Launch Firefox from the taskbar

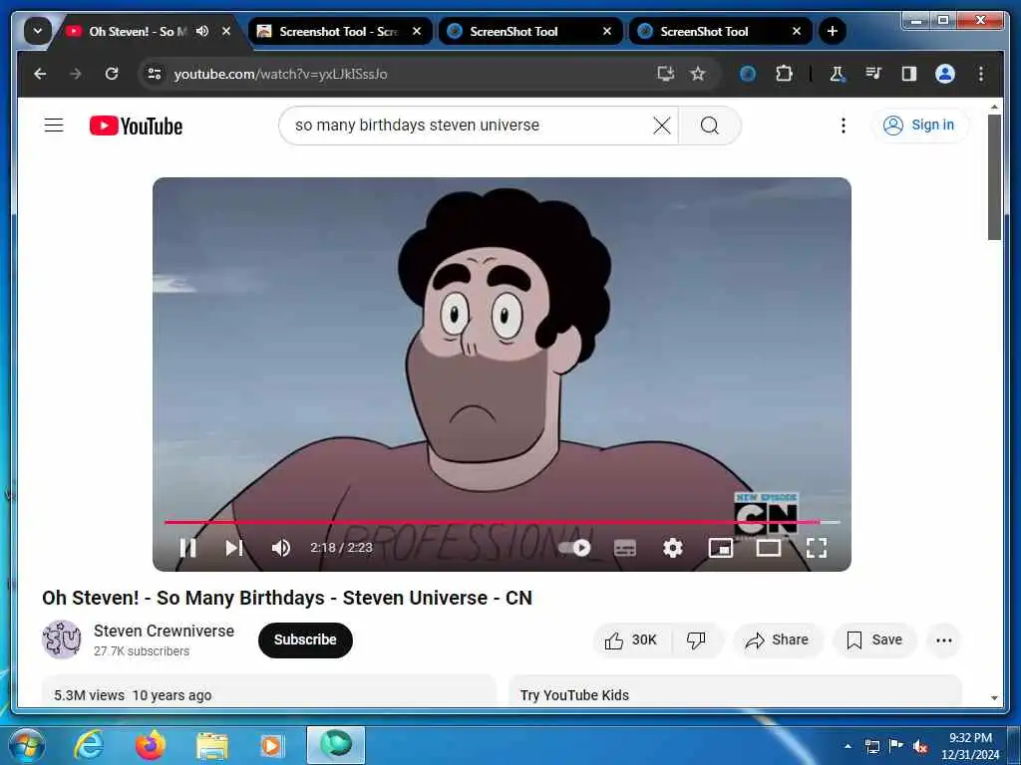pos(150,745)
